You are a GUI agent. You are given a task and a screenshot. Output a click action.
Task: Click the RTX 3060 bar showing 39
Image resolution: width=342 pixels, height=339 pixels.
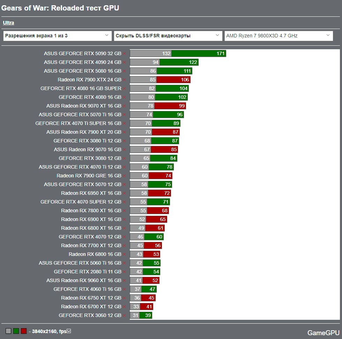(146, 315)
